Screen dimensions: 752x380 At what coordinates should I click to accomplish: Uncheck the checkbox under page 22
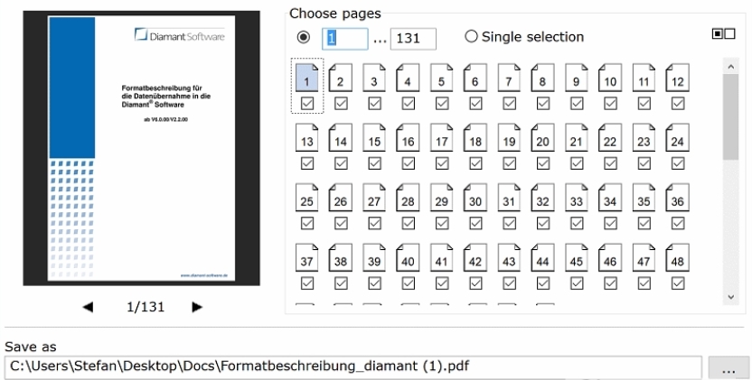point(610,163)
